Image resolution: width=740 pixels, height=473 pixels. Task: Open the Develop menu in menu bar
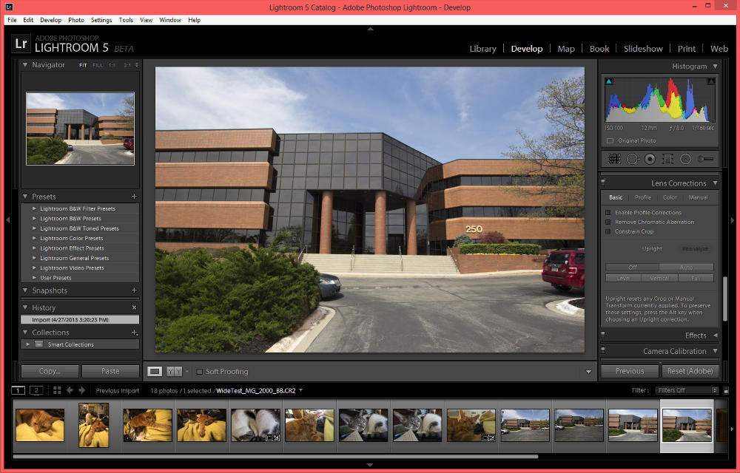click(x=50, y=20)
